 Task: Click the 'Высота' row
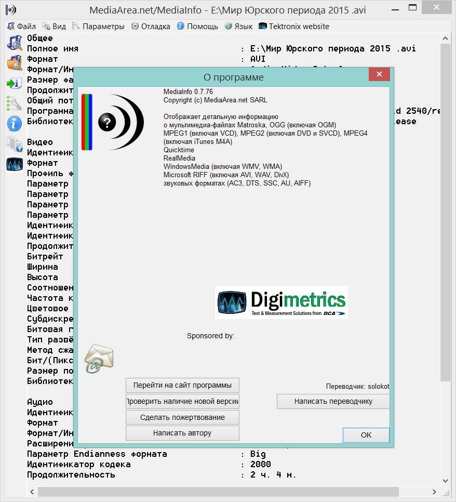(x=42, y=278)
